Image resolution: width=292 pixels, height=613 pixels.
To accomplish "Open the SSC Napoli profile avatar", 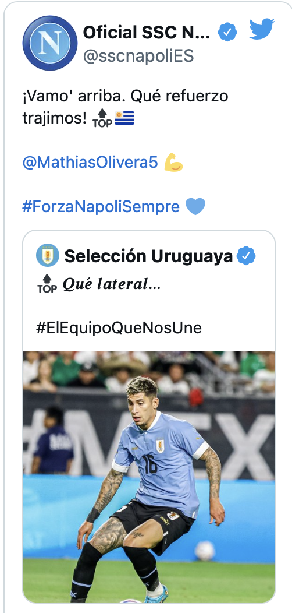I will click(50, 43).
